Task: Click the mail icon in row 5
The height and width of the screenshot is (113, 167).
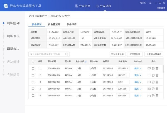Action: 149,96
